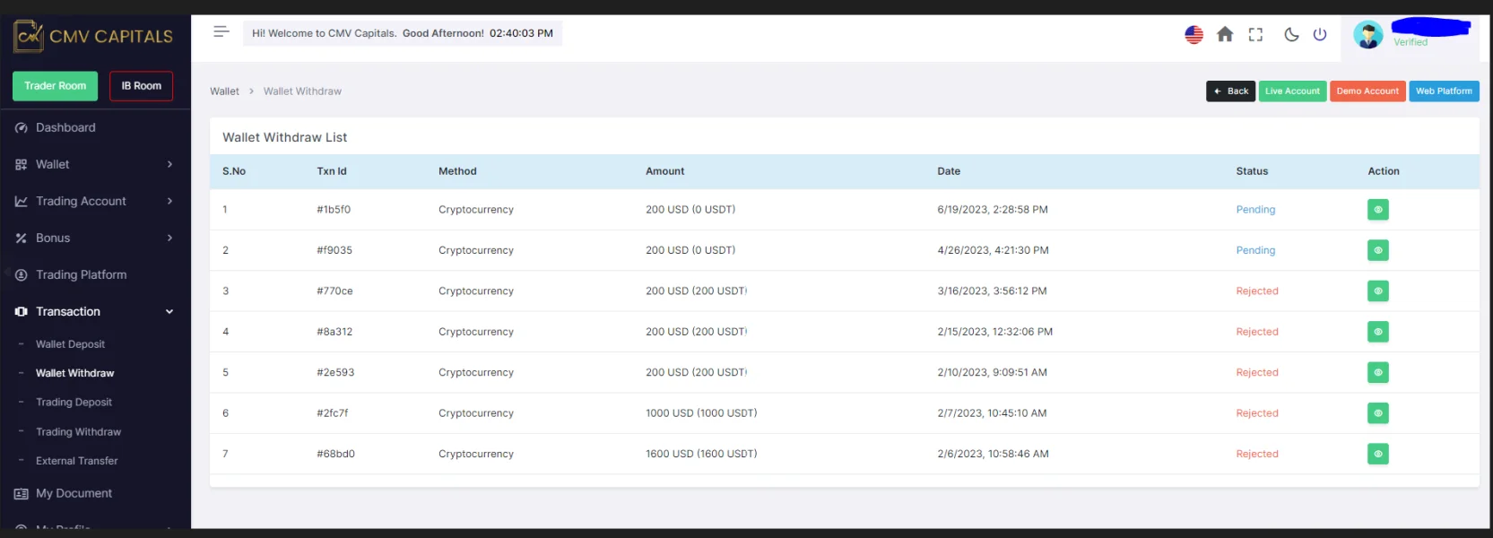The image size is (1493, 538).
Task: Switch to Trader Room
Action: [x=56, y=86]
